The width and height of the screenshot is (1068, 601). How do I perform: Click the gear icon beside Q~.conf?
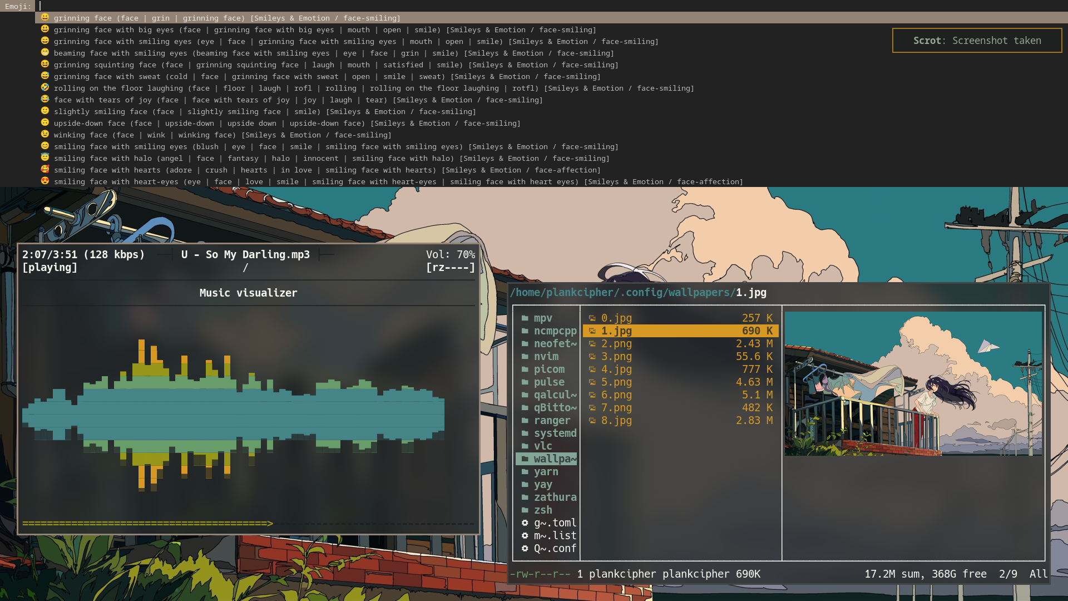525,549
